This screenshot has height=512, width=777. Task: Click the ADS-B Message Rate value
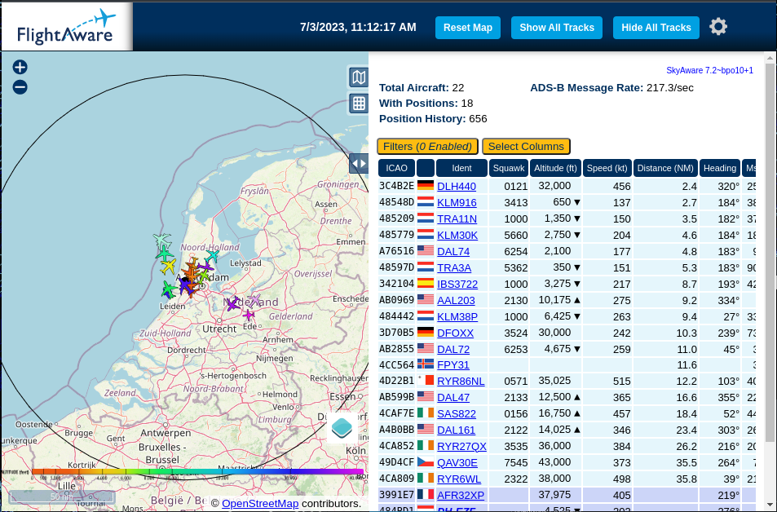point(670,88)
